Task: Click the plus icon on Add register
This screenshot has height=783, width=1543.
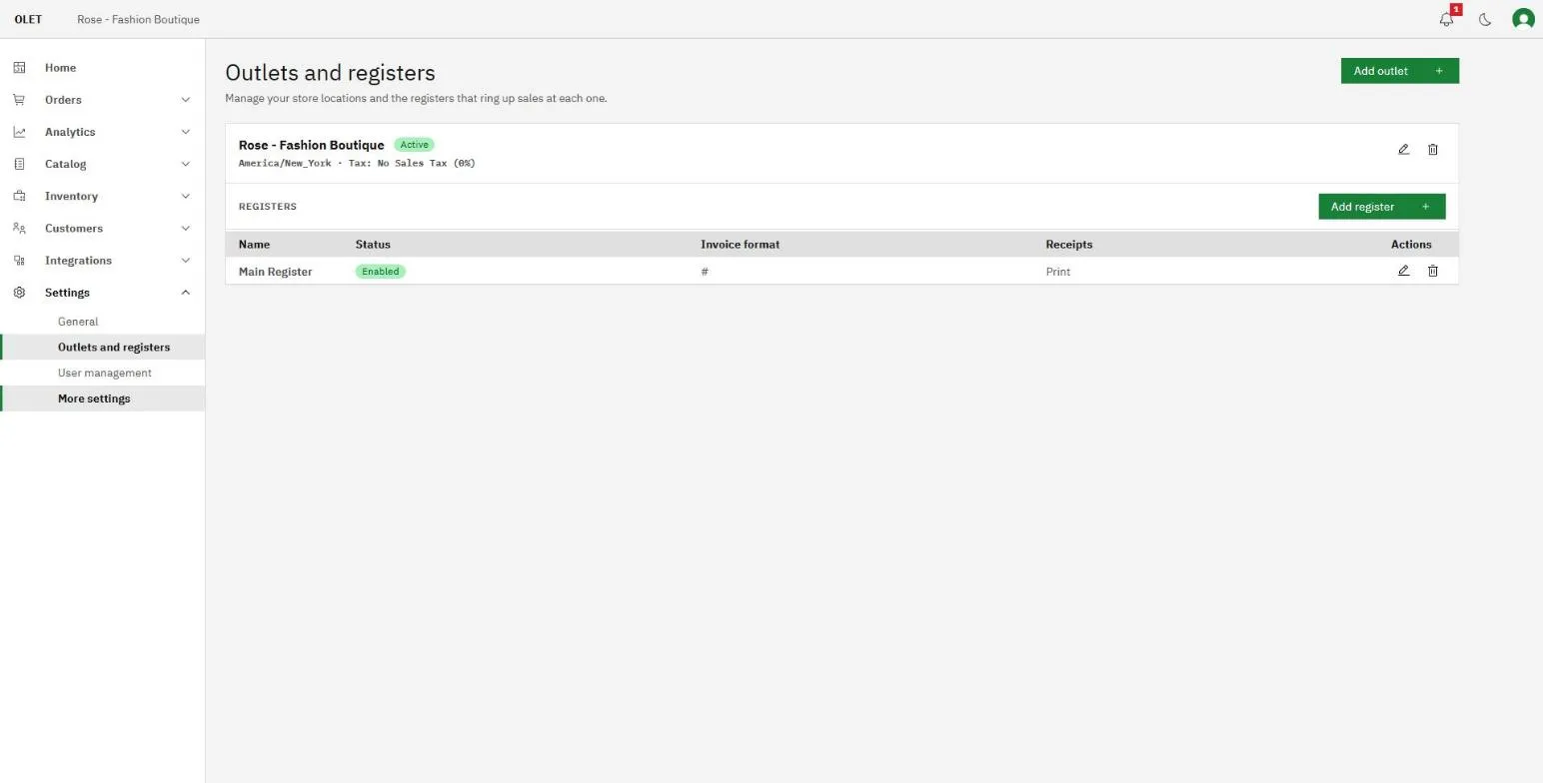Action: coord(1426,207)
